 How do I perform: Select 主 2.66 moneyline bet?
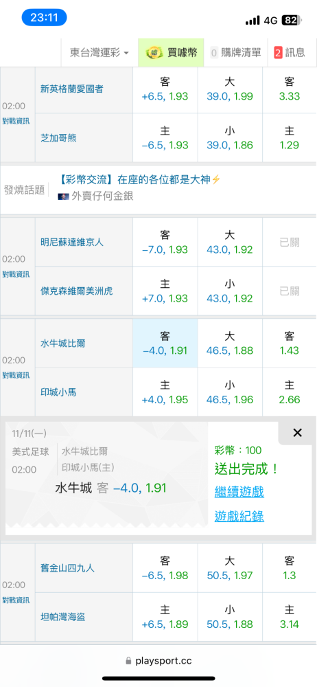coord(290,392)
